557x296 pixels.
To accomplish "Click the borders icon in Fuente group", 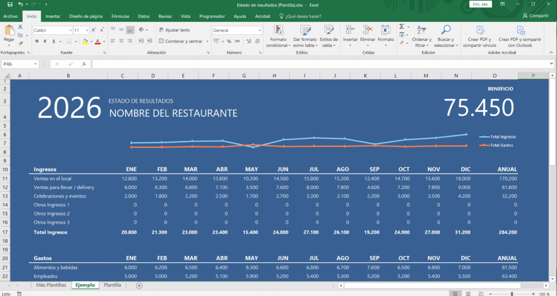I will (69, 41).
